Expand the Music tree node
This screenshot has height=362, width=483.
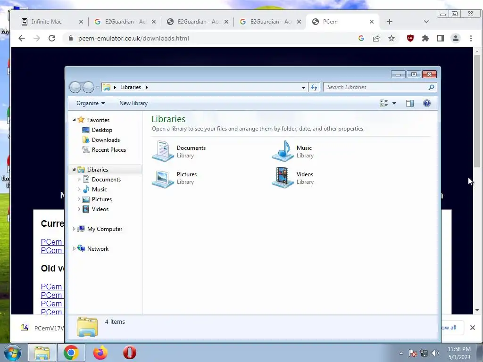pyautogui.click(x=79, y=189)
